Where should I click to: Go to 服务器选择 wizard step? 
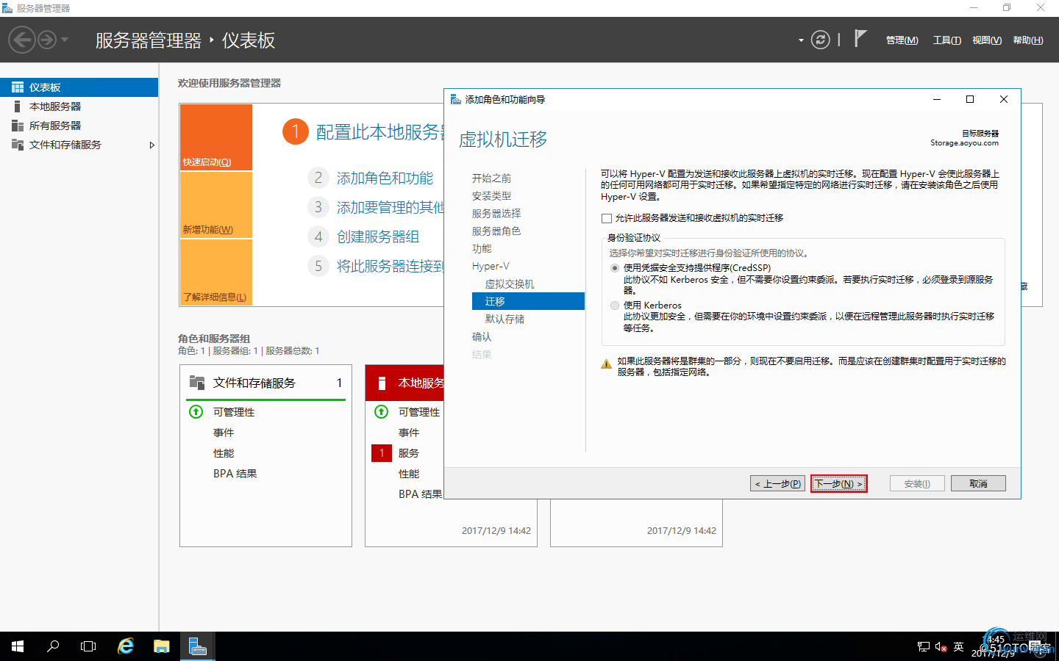[x=496, y=214]
